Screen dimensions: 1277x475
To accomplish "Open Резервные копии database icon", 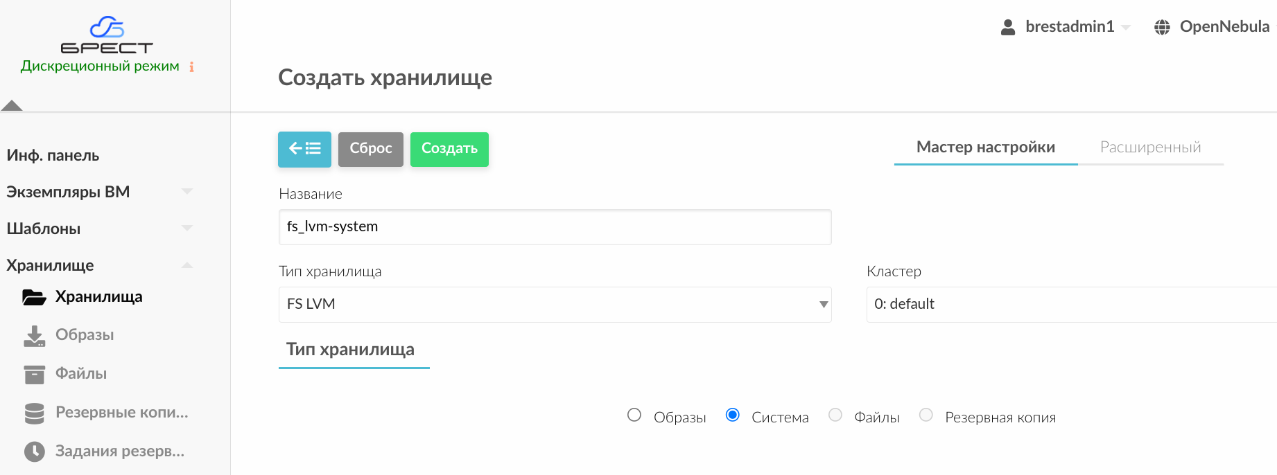I will tap(34, 413).
